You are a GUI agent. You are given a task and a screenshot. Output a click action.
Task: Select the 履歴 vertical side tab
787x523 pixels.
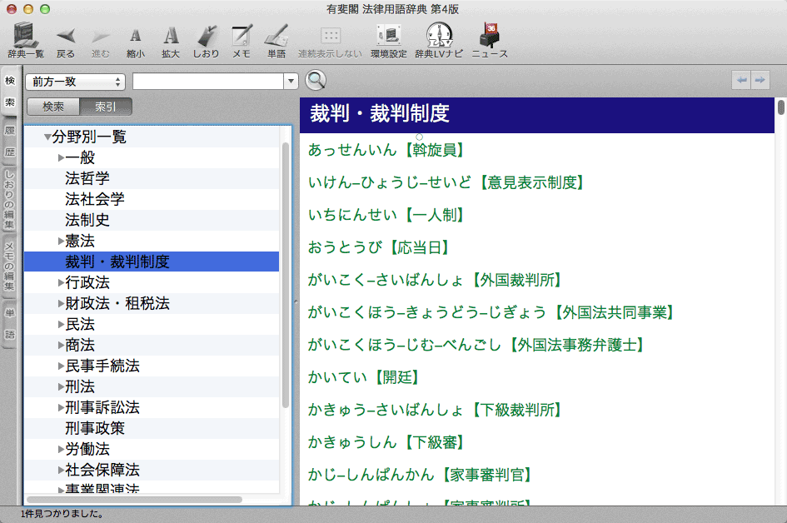point(10,142)
